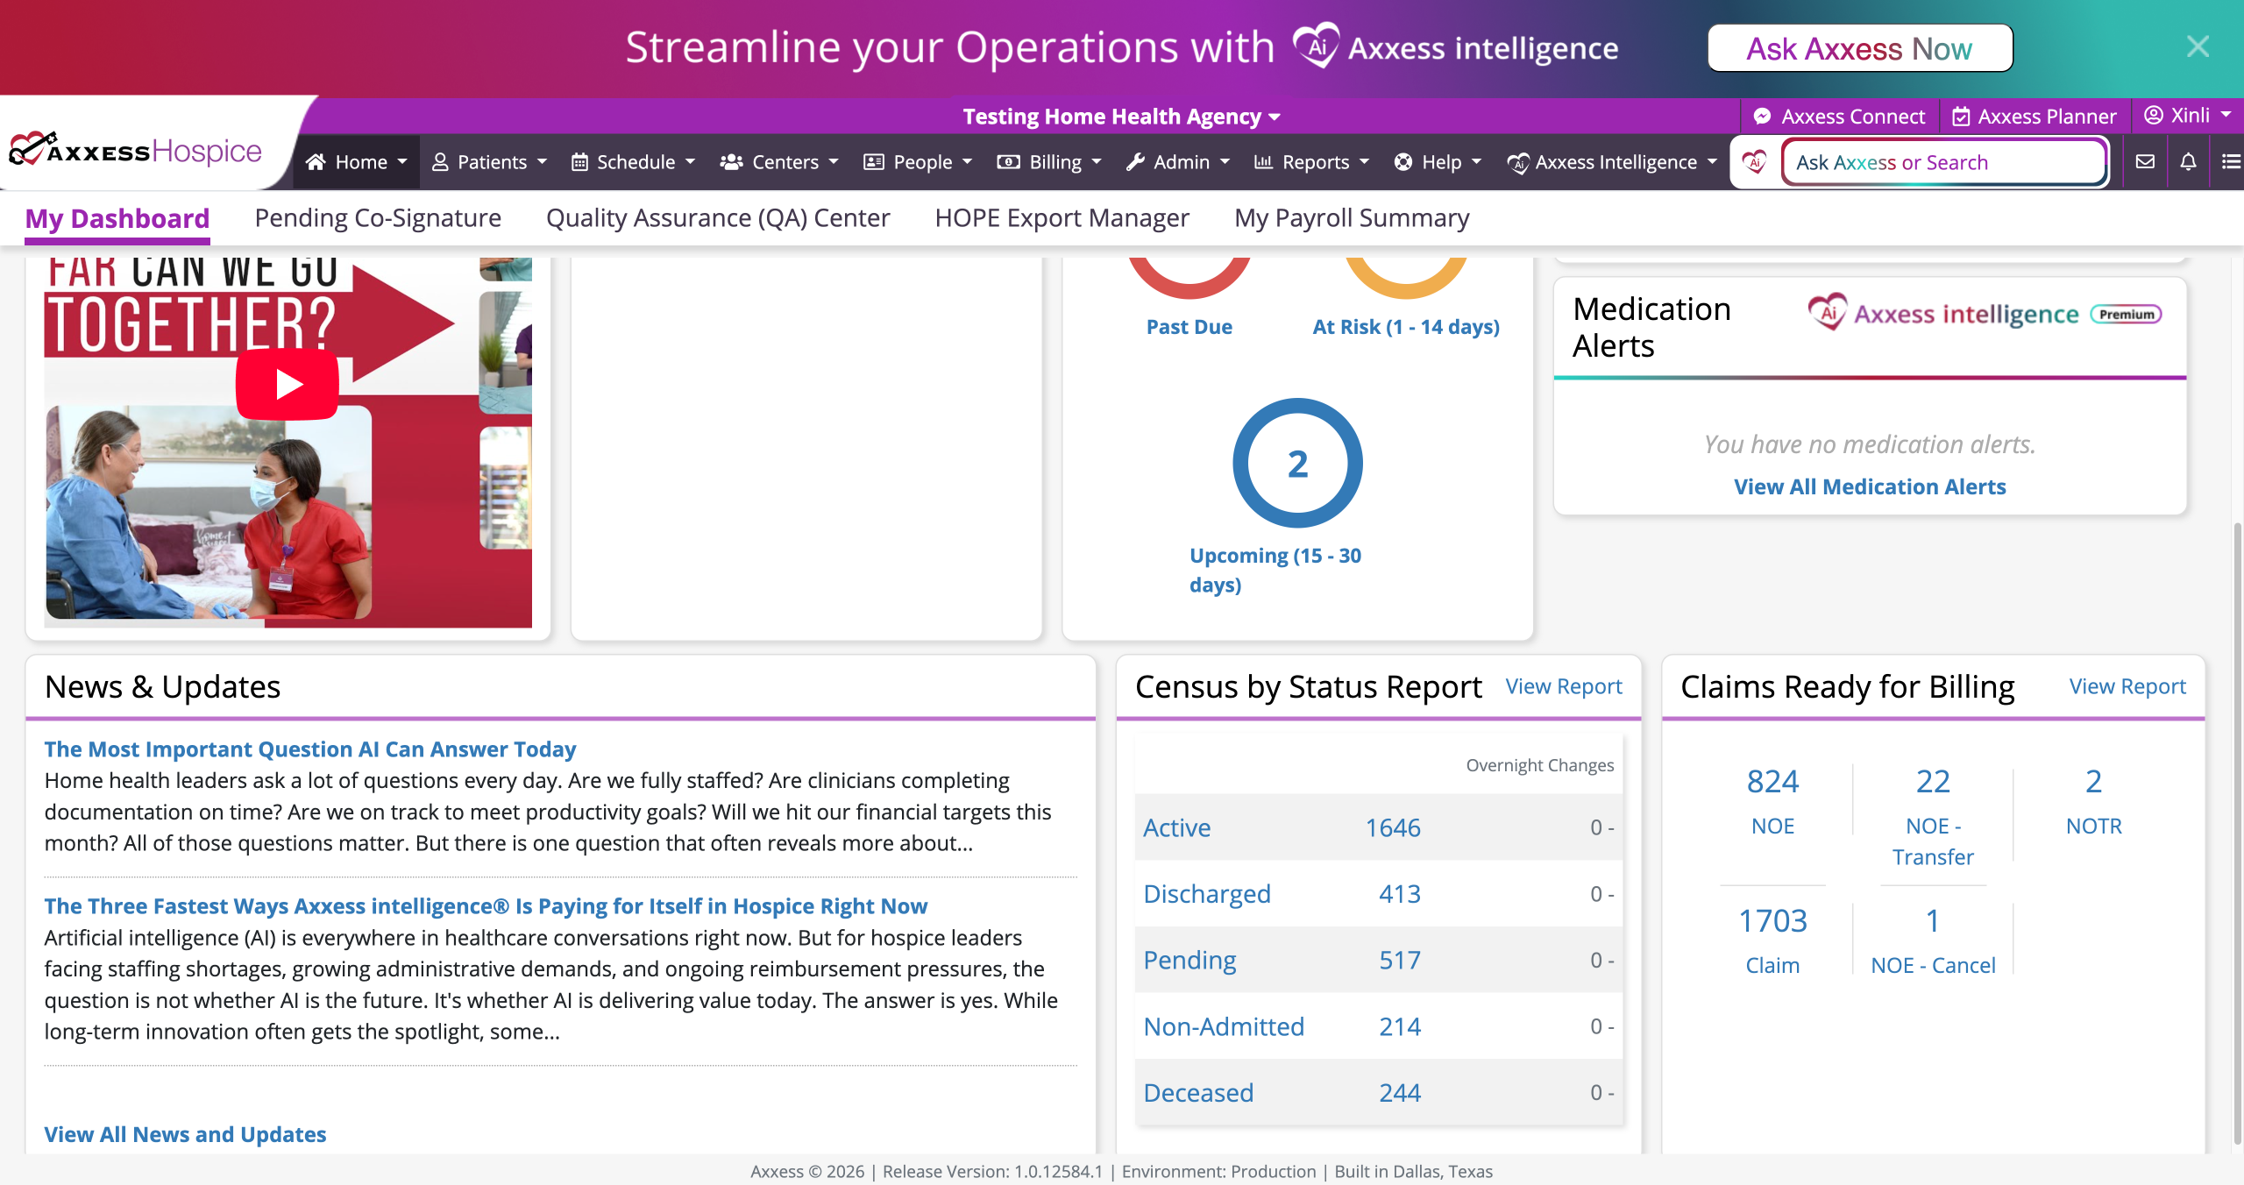Click Upcoming (15 - 30 days) label
2244x1185 pixels.
pos(1275,570)
